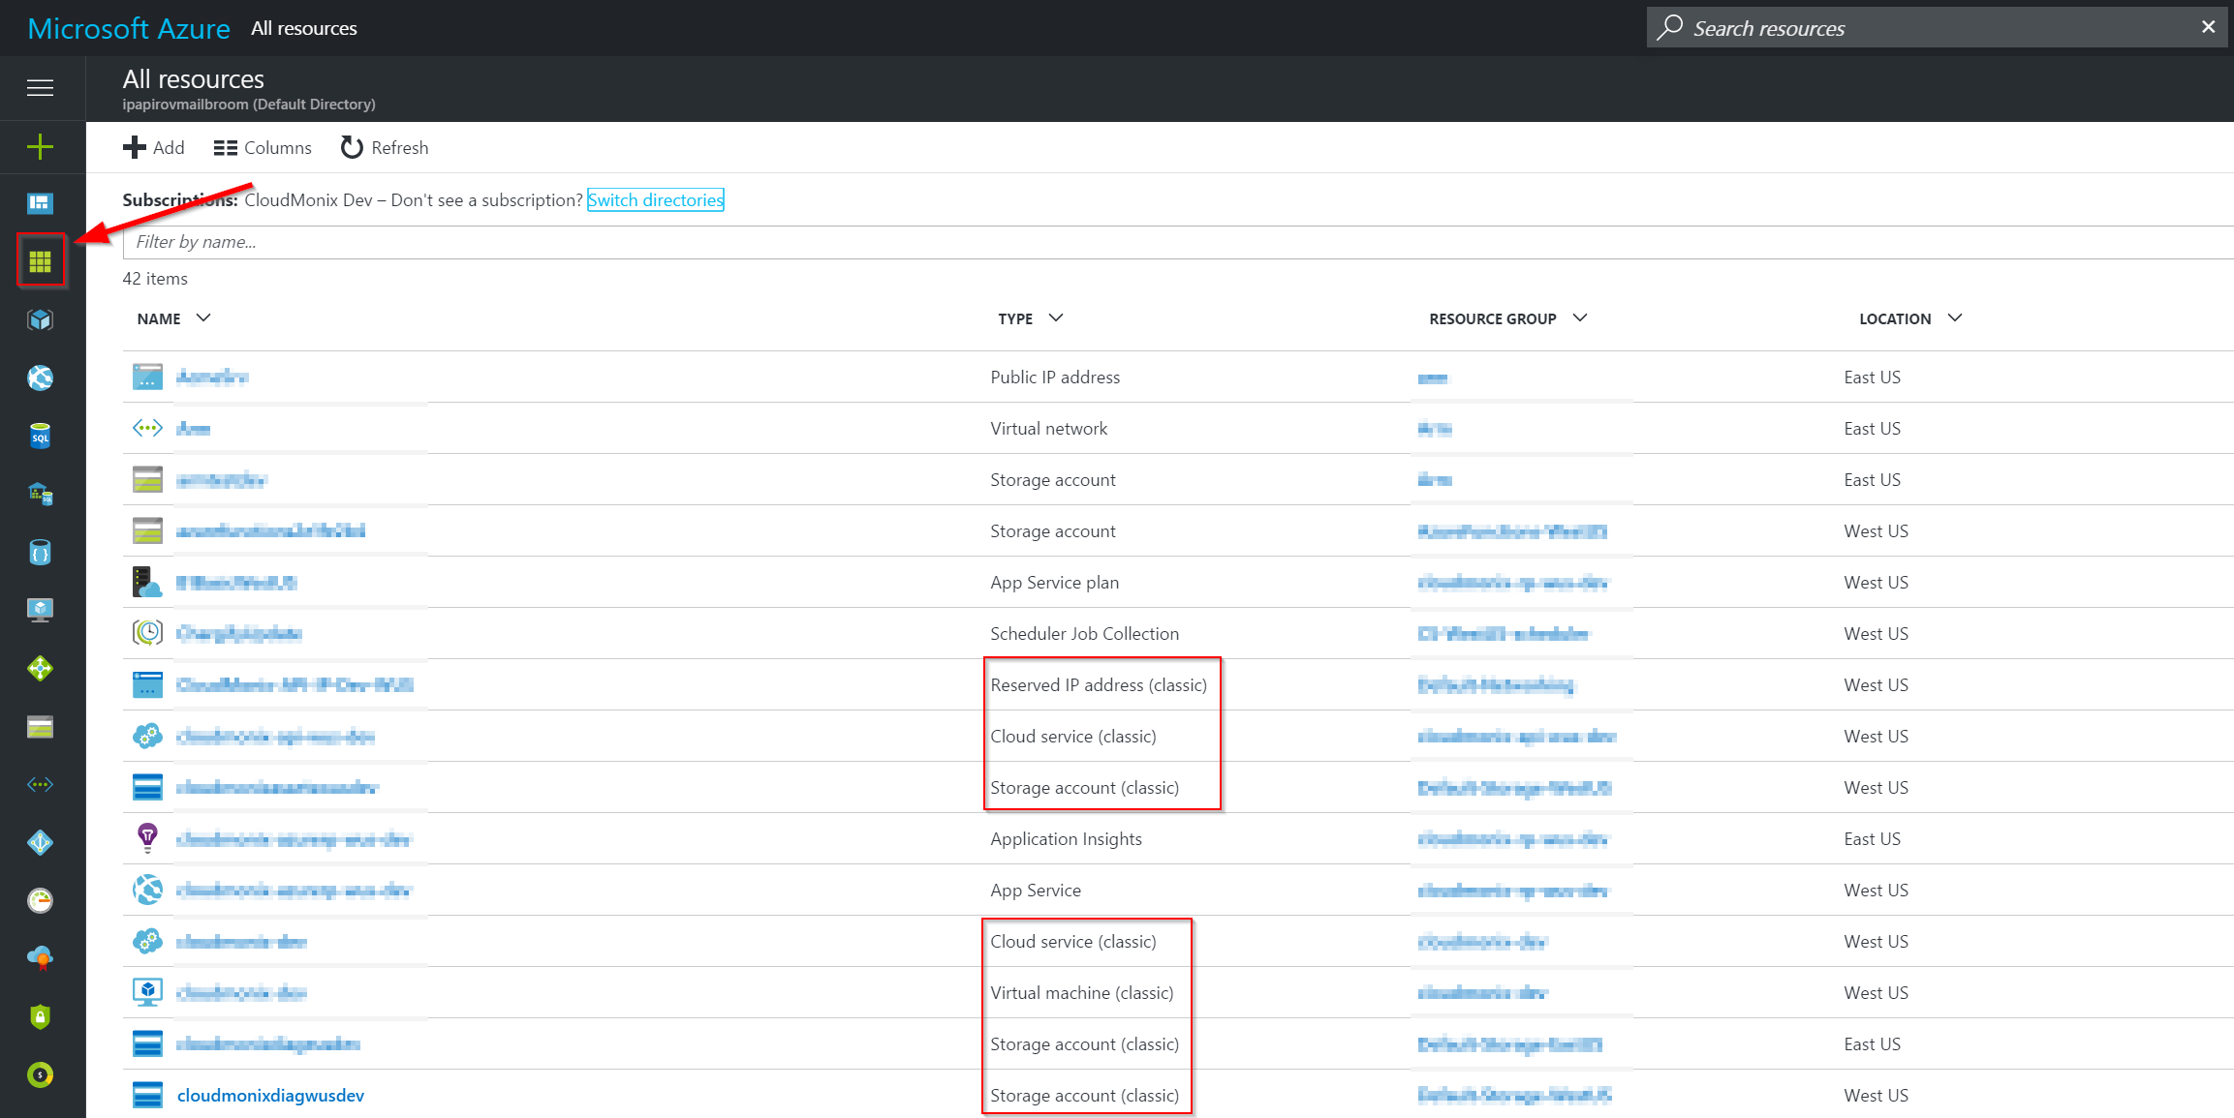Refresh the resources list
The height and width of the screenshot is (1118, 2234).
tap(385, 147)
